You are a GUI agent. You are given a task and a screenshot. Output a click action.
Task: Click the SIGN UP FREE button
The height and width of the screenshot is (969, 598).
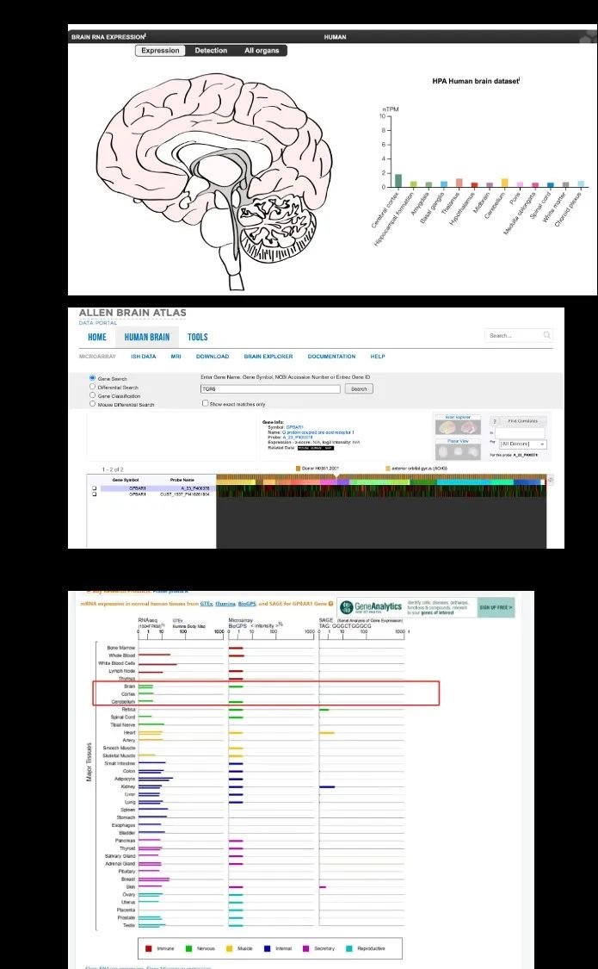[x=496, y=607]
